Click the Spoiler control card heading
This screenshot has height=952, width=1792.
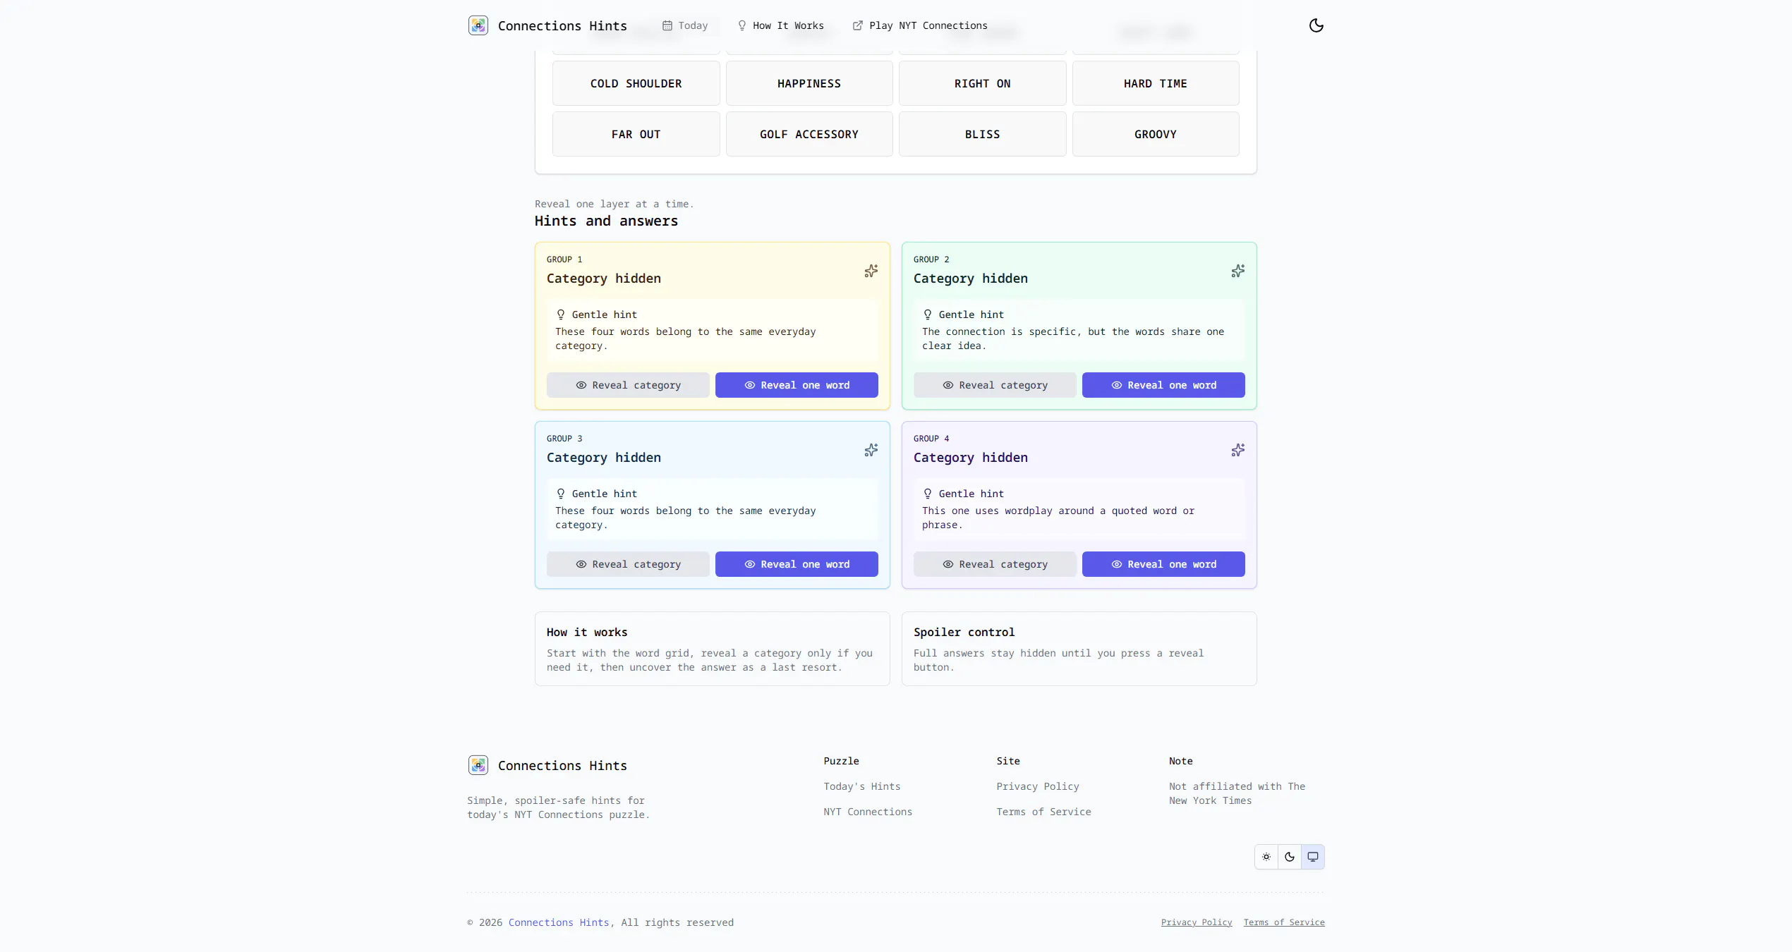click(964, 632)
